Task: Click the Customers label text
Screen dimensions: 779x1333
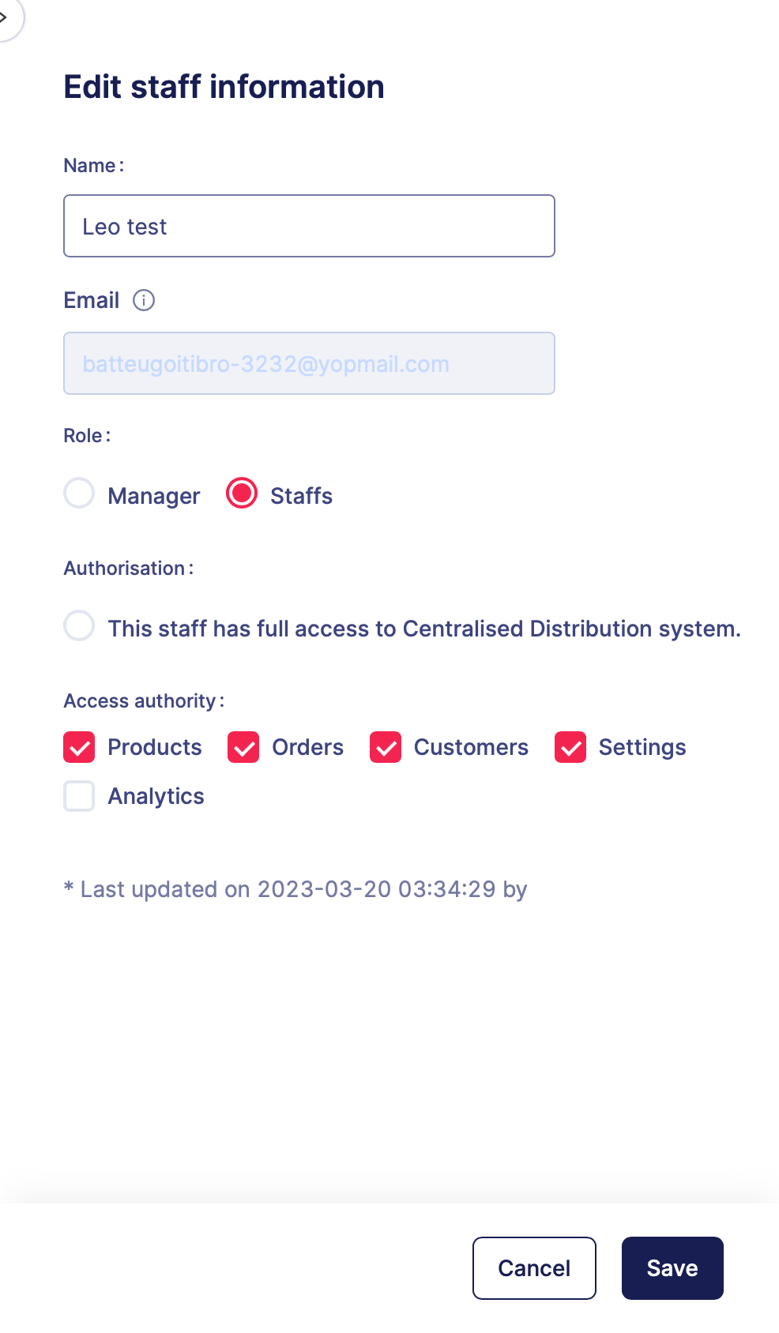Action: pos(471,747)
